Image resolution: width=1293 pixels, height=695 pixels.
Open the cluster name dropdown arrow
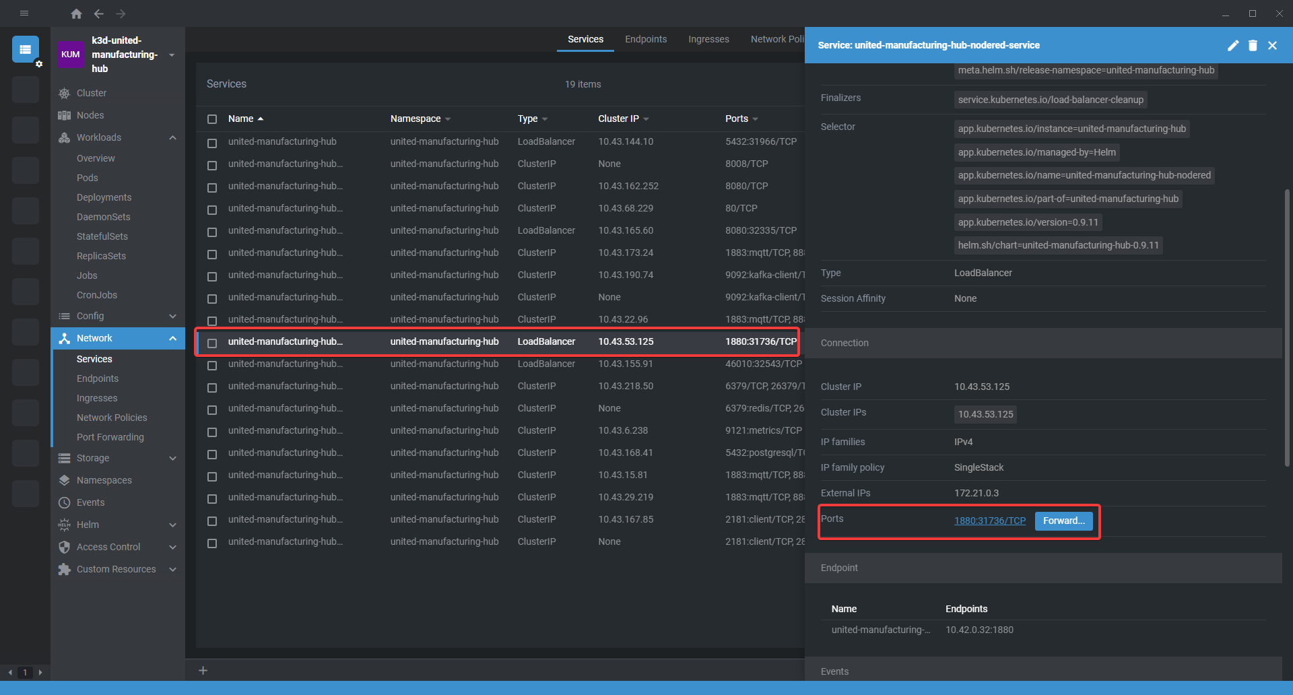[x=172, y=55]
